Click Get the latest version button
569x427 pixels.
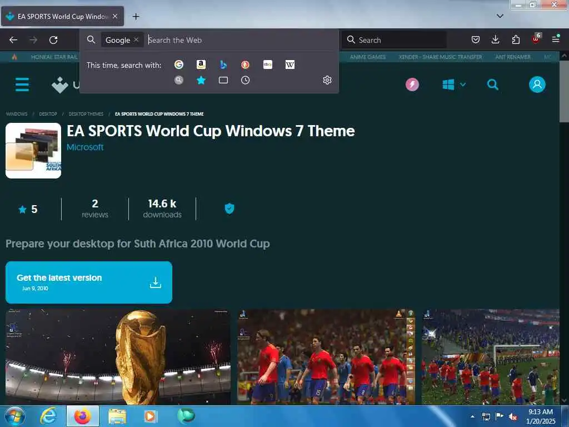click(x=89, y=282)
